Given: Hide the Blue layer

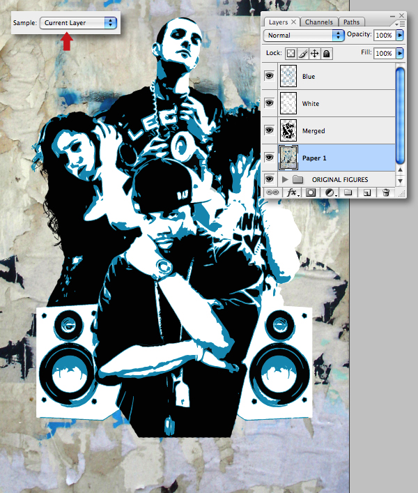Looking at the screenshot, I should (270, 76).
